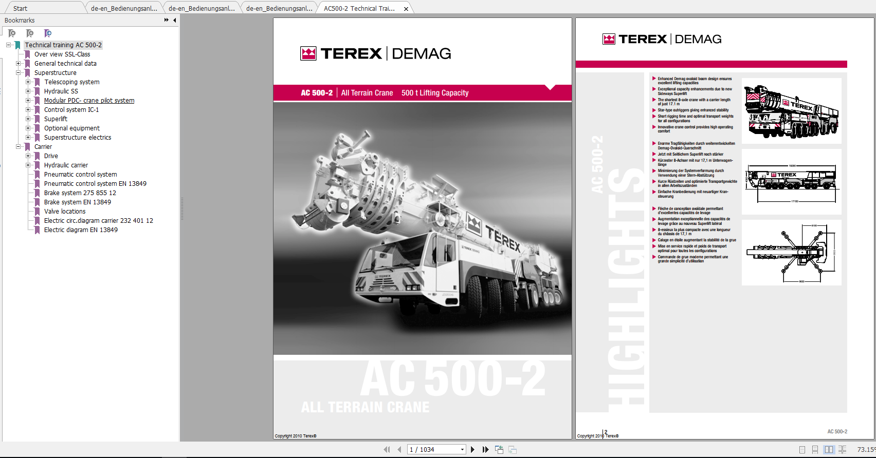Open Electric diagram EN 13849 bookmark

81,230
